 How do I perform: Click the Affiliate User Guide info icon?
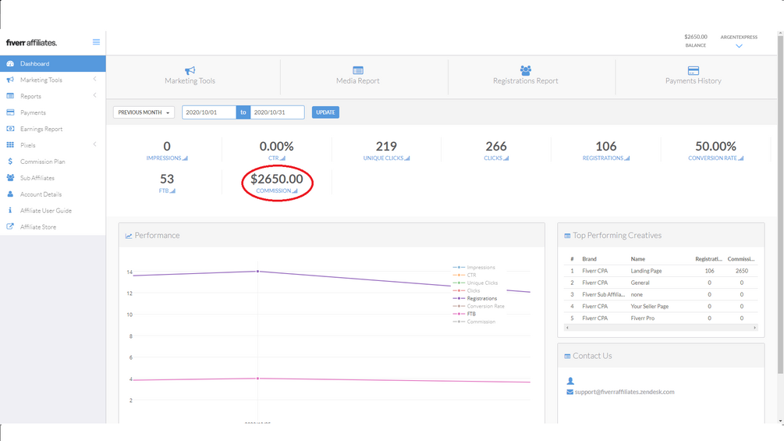(x=10, y=211)
